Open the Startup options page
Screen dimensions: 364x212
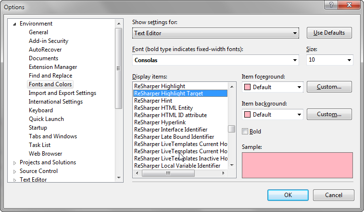[x=38, y=128]
